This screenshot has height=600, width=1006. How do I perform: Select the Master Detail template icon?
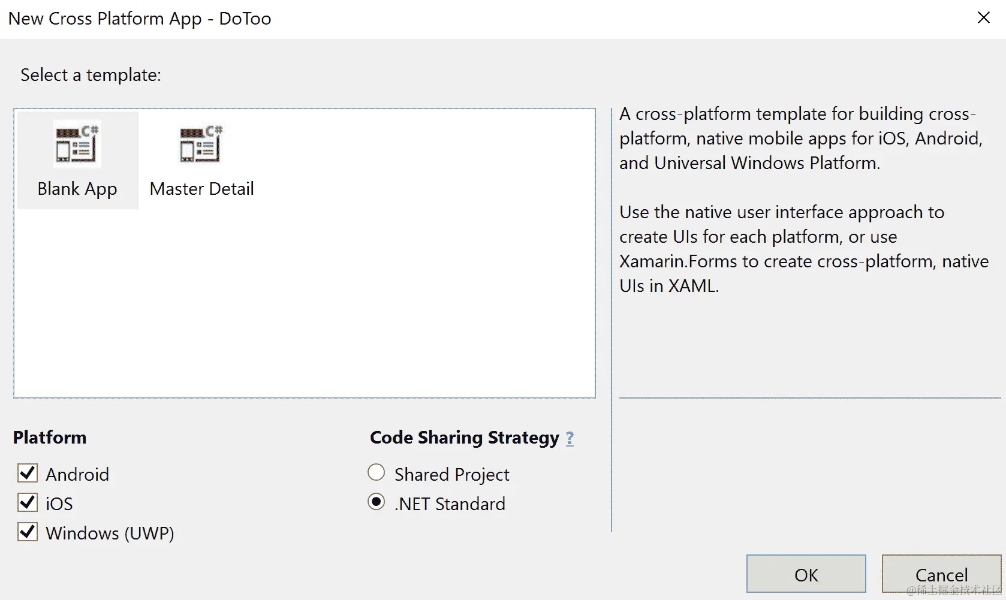[201, 144]
